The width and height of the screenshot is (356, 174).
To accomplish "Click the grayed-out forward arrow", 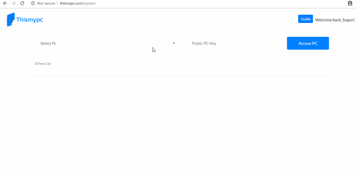I will 13,3.
